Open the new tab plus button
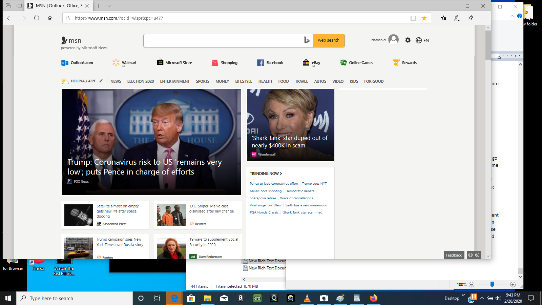Image resolution: width=542 pixels, height=305 pixels. click(99, 6)
